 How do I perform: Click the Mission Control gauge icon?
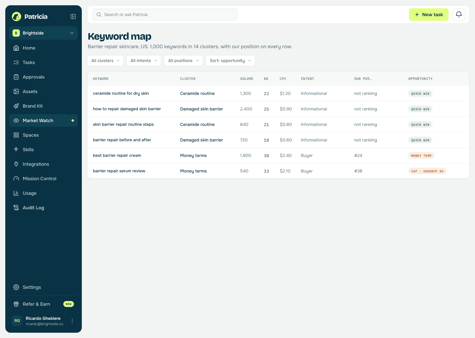pyautogui.click(x=16, y=179)
